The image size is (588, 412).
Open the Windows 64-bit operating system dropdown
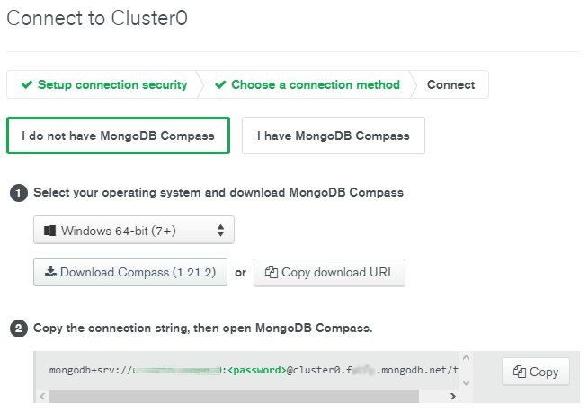133,231
